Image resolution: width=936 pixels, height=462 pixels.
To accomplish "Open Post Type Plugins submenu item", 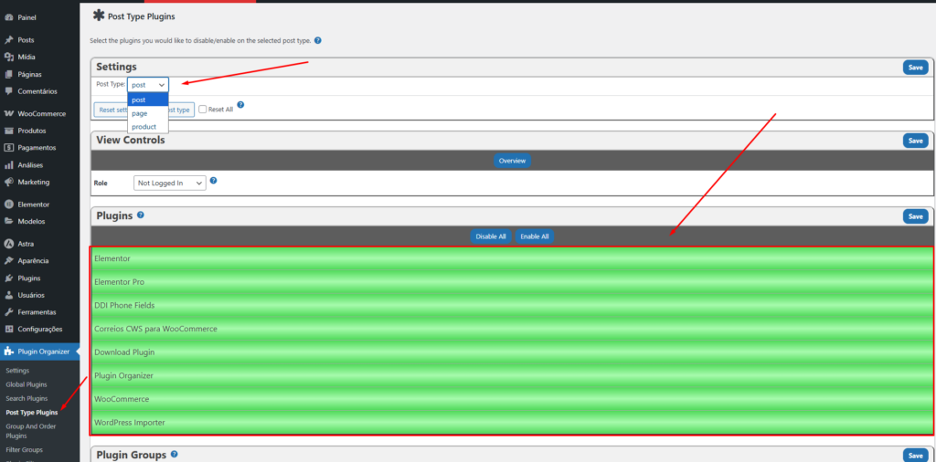I will point(32,412).
